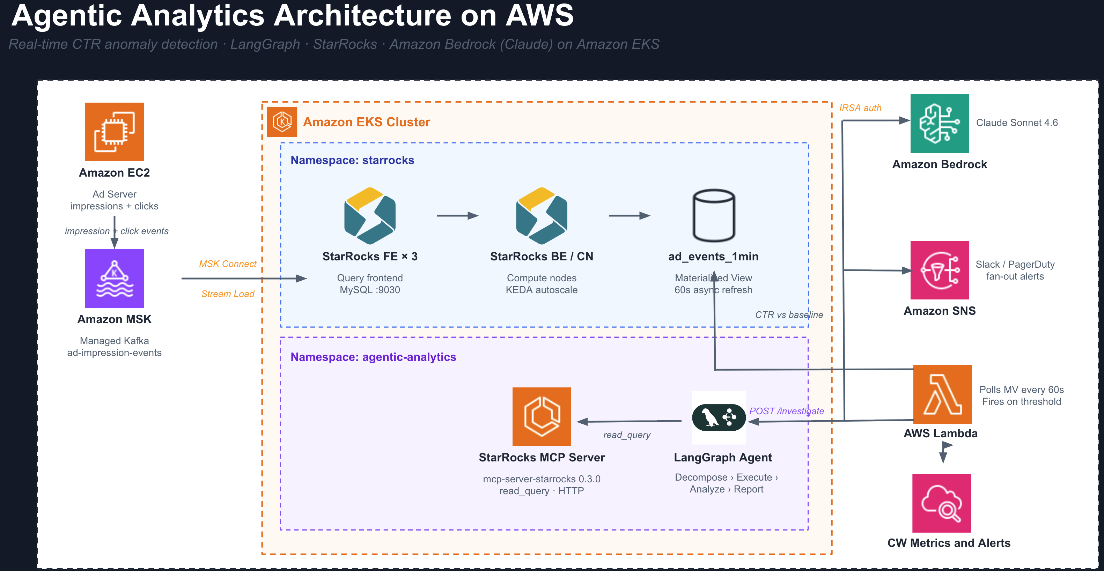
Task: Select the 'ad_events_1min' label
Action: coord(714,257)
